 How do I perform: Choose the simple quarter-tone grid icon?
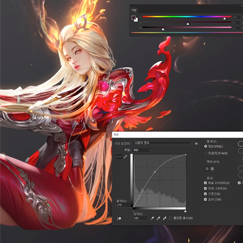point(207,169)
